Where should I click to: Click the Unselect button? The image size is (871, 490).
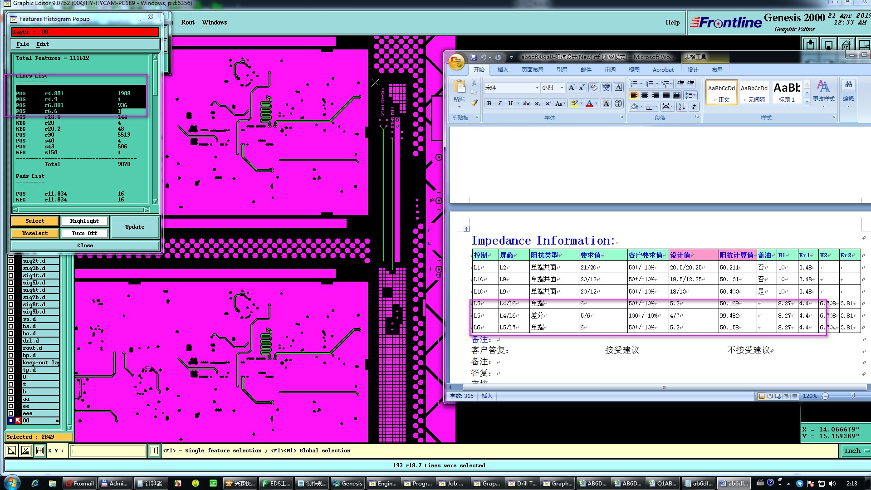[35, 233]
